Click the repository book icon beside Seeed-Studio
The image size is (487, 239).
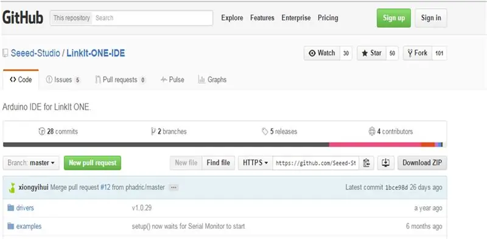[x=5, y=53]
